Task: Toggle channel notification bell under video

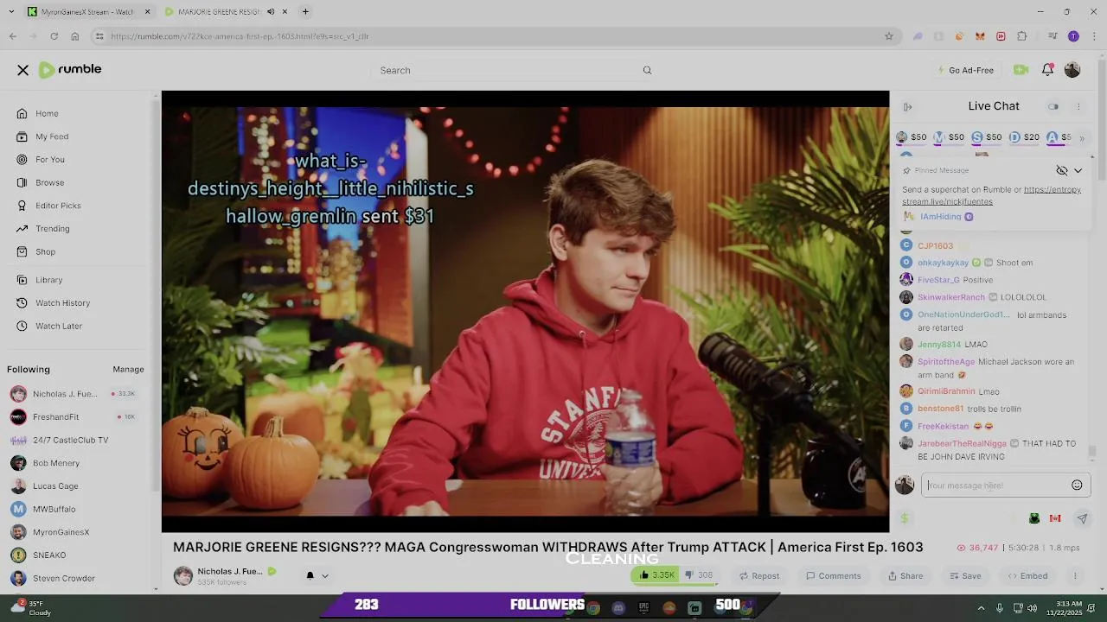Action: (x=310, y=576)
